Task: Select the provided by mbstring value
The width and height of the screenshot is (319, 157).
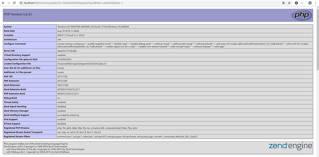Action: coord(68,115)
